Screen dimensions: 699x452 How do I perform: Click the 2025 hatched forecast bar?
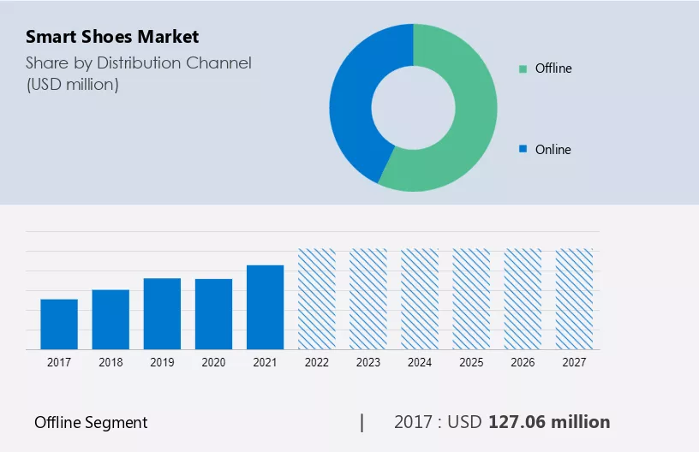click(x=471, y=300)
